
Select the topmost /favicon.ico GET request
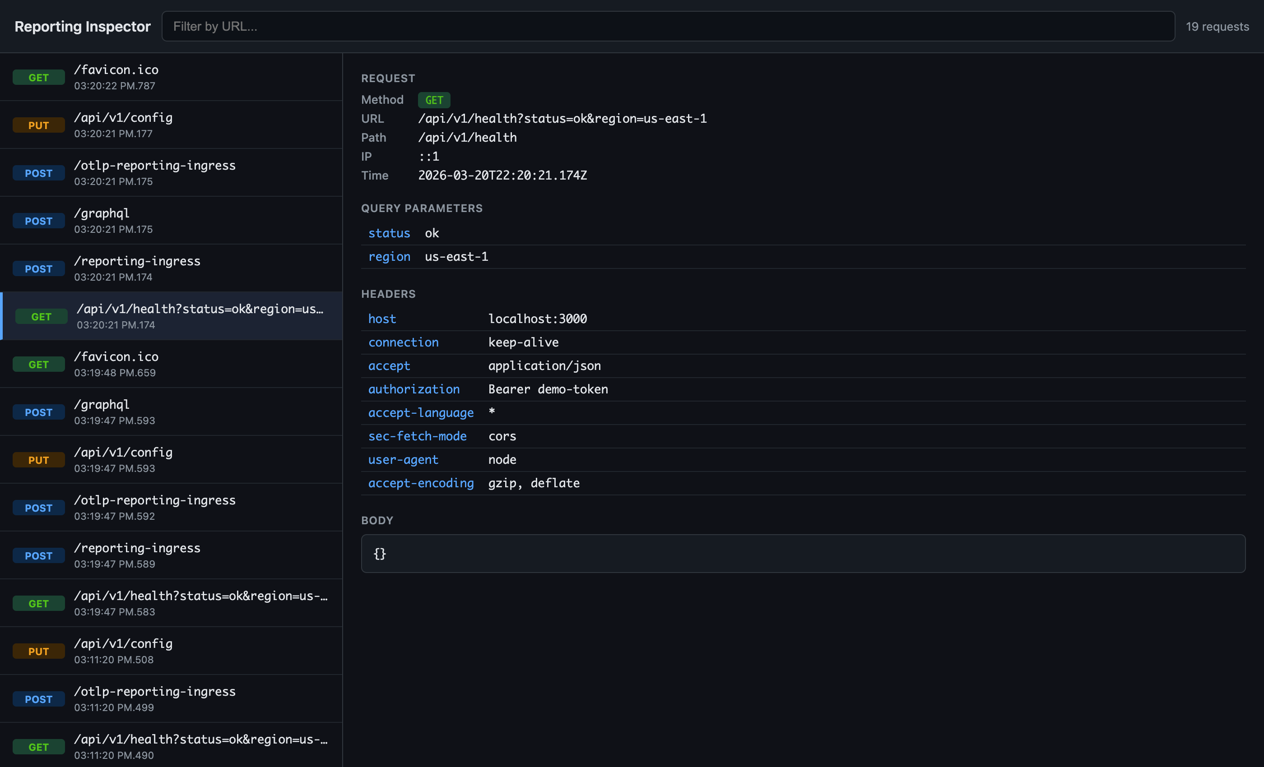click(171, 77)
